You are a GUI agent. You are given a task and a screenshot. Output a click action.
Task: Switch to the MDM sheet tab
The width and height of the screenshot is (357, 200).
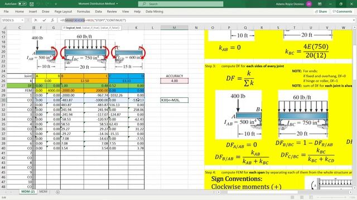point(44,192)
